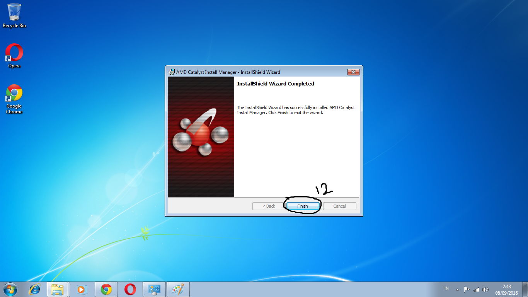The height and width of the screenshot is (297, 528).
Task: Click the wizard title bar text
Action: (x=228, y=72)
